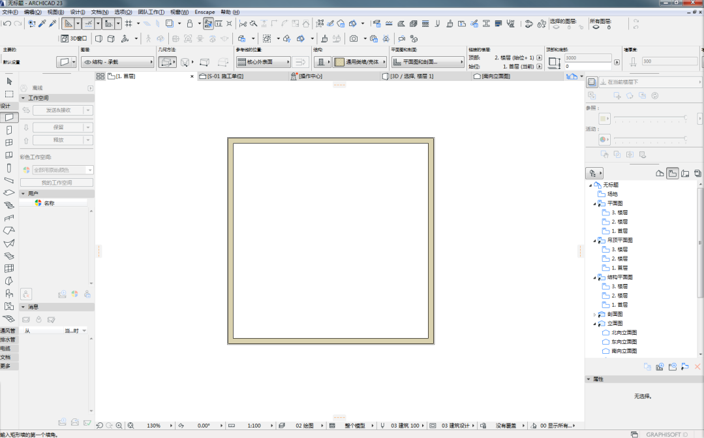The height and width of the screenshot is (438, 704).
Task: Toggle the 所有图层 lock icon
Action: click(609, 27)
